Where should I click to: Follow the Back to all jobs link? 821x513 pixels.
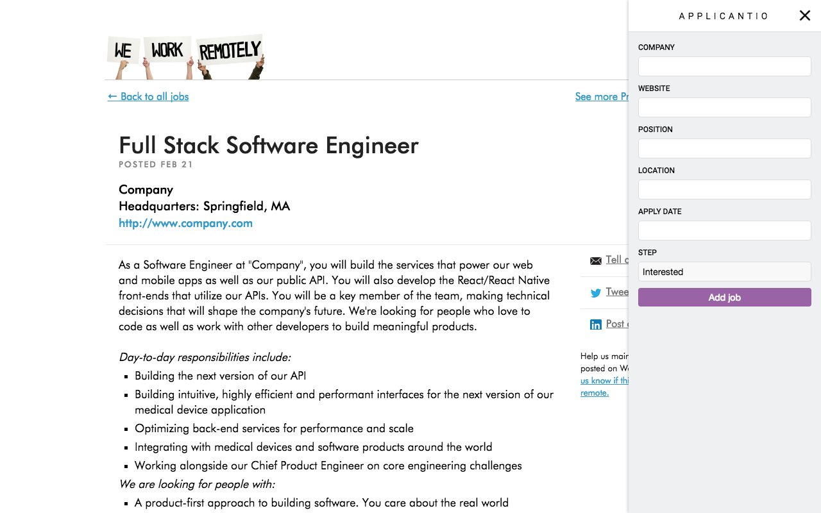click(148, 96)
